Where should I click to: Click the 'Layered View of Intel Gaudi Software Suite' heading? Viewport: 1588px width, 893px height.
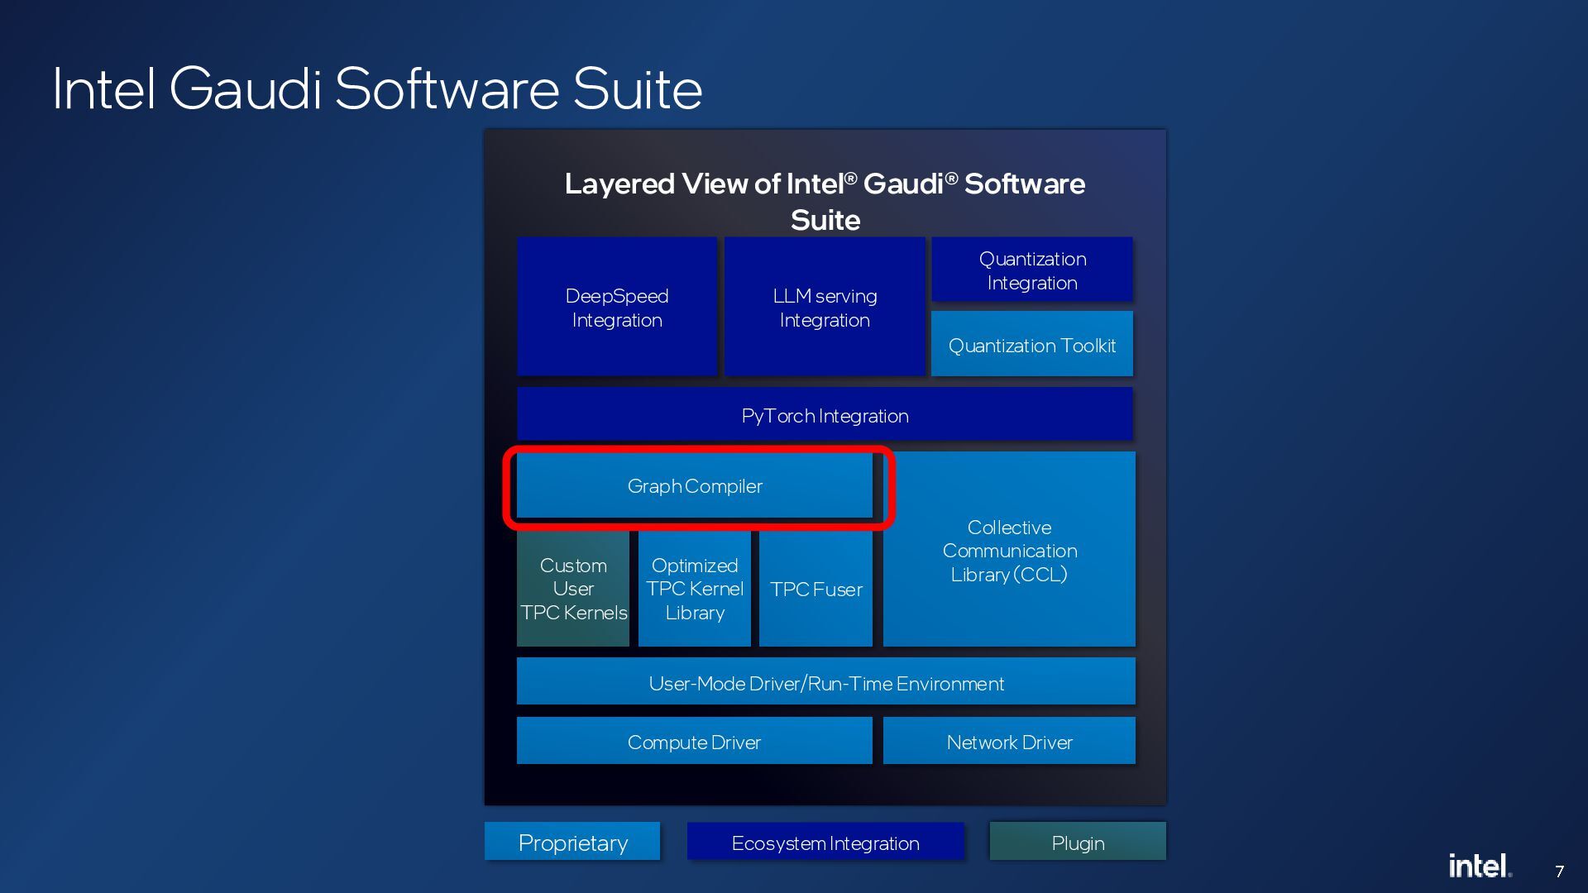click(825, 202)
